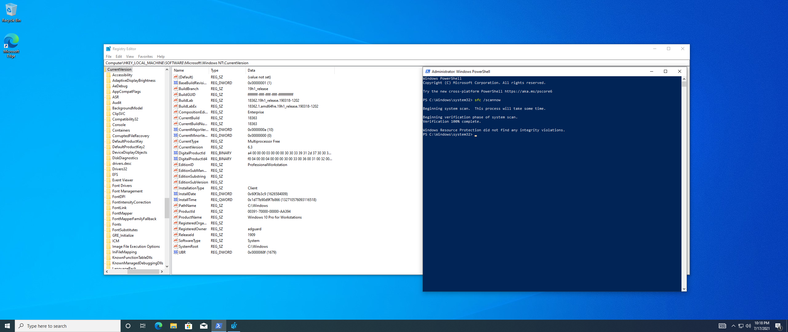Select the DigitalProductId binary value icon

coord(176,153)
